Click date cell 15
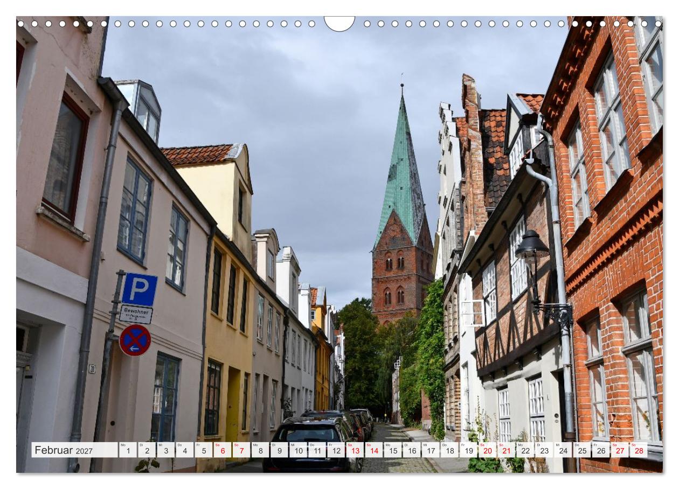The image size is (679, 489). (392, 450)
